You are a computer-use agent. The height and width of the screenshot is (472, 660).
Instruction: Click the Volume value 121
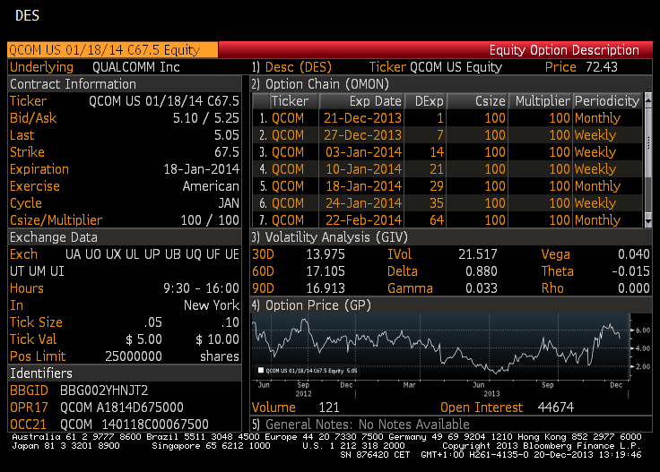click(x=329, y=408)
